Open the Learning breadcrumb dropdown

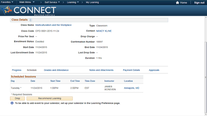pyautogui.click(x=73, y=2)
